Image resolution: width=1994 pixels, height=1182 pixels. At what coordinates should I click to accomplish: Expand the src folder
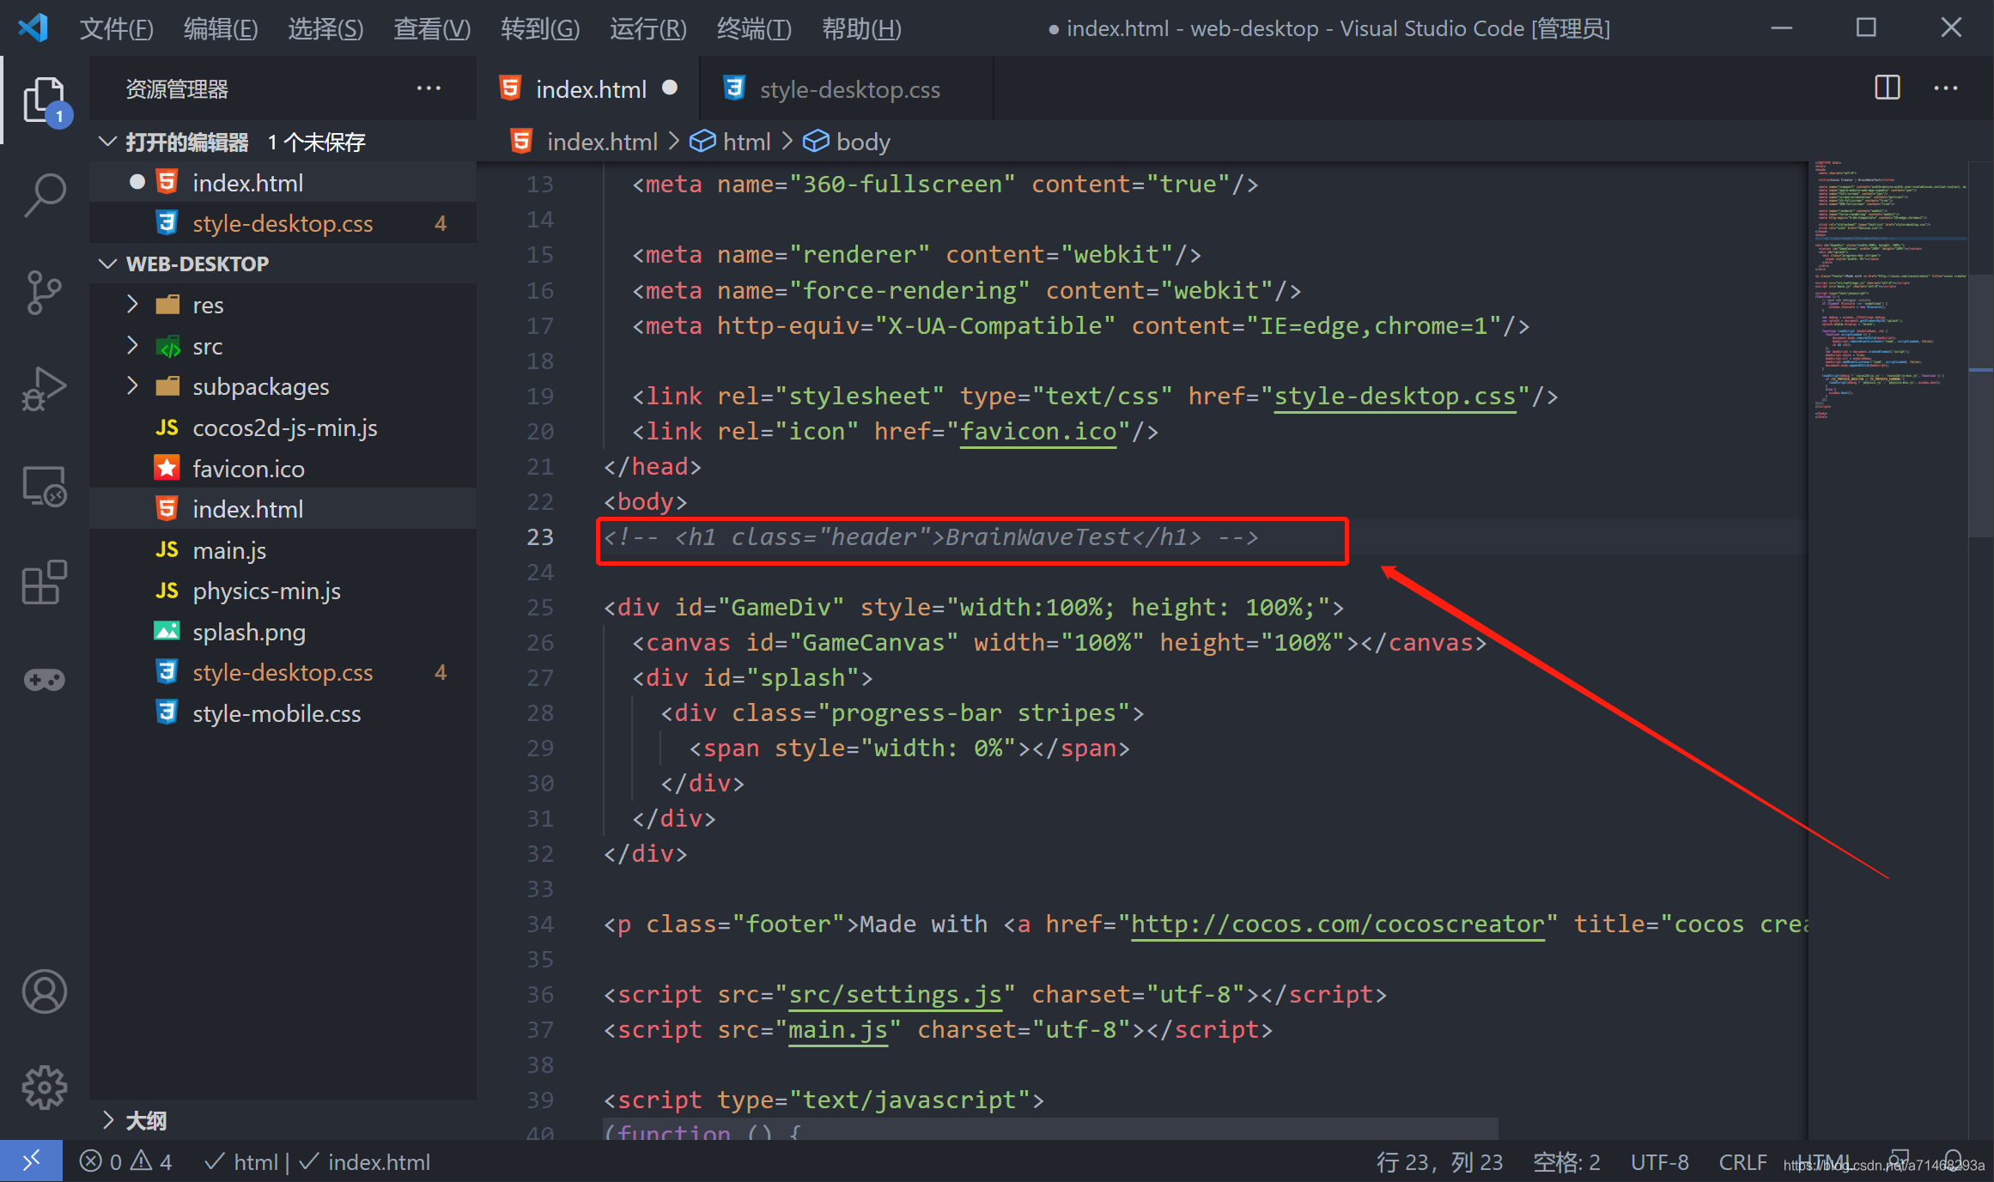132,345
